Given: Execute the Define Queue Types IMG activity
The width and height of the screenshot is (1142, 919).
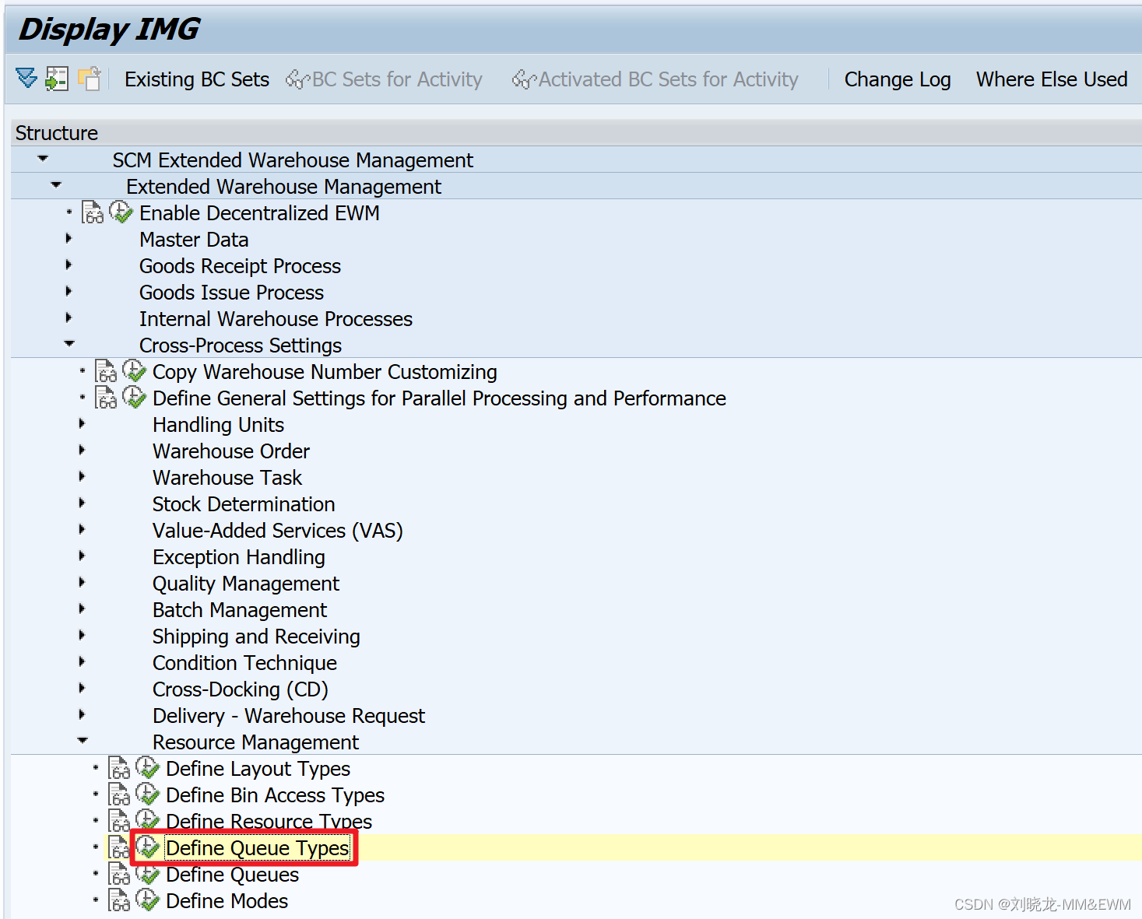Looking at the screenshot, I should coord(149,847).
